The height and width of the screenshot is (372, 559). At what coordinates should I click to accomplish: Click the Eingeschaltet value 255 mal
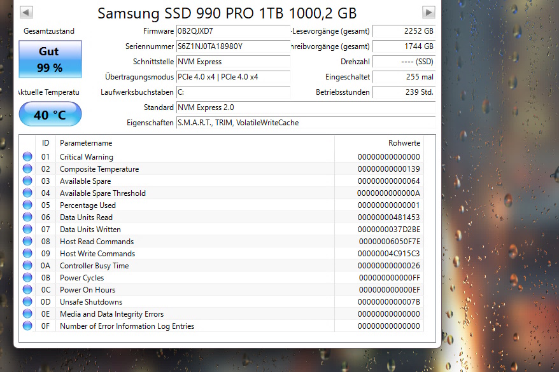pyautogui.click(x=404, y=77)
